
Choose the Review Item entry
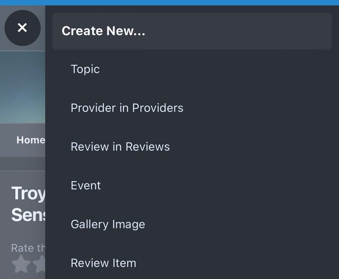(x=103, y=263)
